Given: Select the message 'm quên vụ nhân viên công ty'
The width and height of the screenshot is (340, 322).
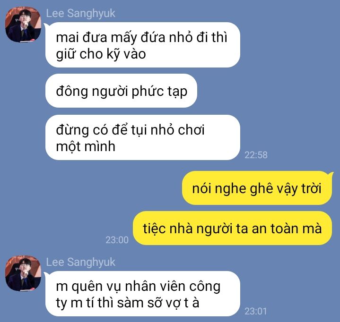Looking at the screenshot, I should (143, 294).
